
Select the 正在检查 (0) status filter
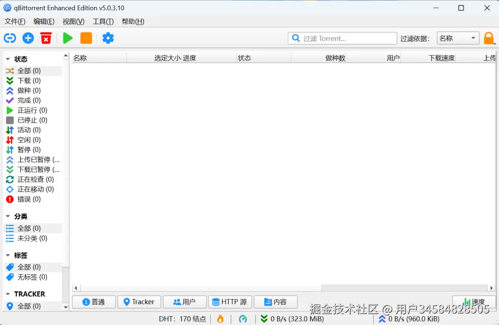pyautogui.click(x=33, y=179)
